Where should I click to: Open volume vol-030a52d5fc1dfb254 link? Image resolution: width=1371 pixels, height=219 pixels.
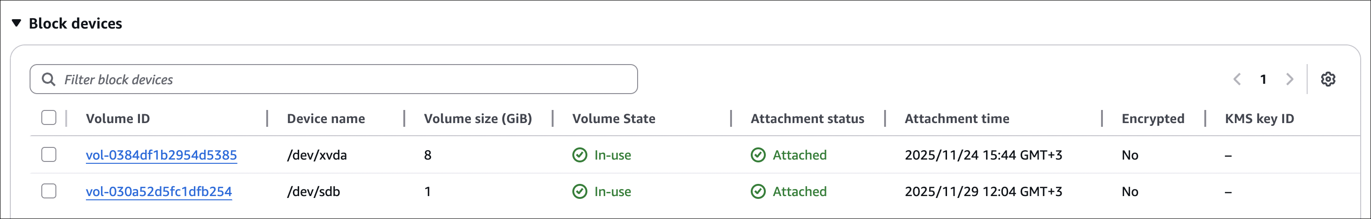click(x=159, y=191)
